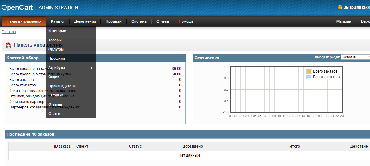
Task: Click the Главная breadcrumb link
Action: click(9, 32)
